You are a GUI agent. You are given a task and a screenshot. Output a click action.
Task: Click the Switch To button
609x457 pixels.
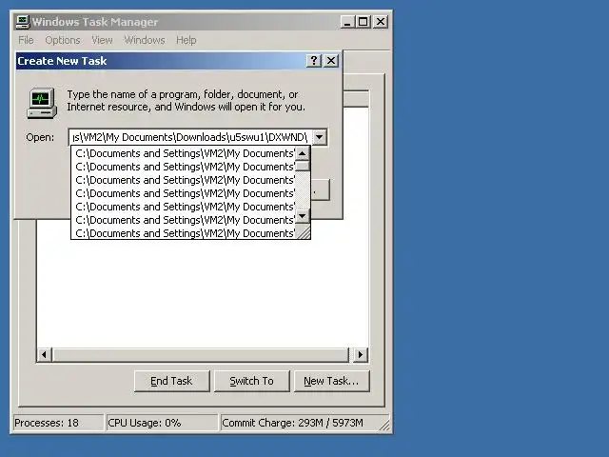click(x=251, y=381)
